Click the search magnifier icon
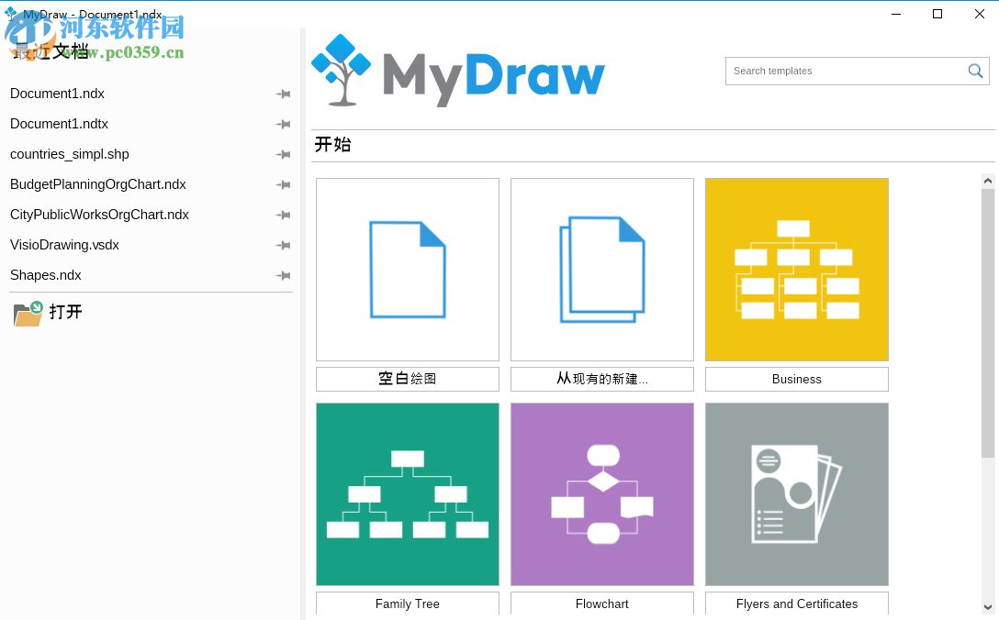This screenshot has height=620, width=999. 975,71
